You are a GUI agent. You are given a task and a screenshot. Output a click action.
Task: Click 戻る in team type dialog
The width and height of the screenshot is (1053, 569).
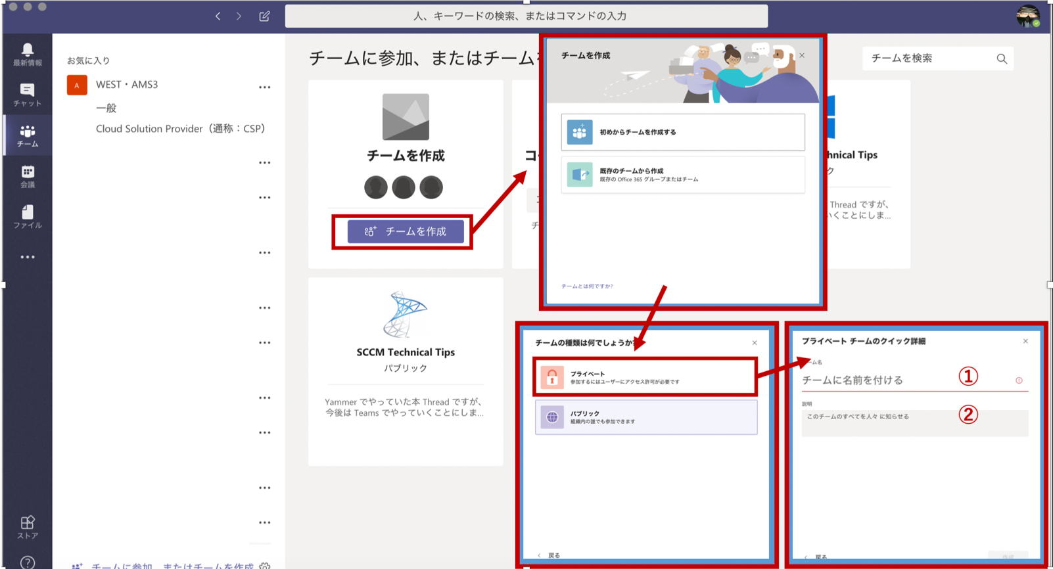[549, 555]
